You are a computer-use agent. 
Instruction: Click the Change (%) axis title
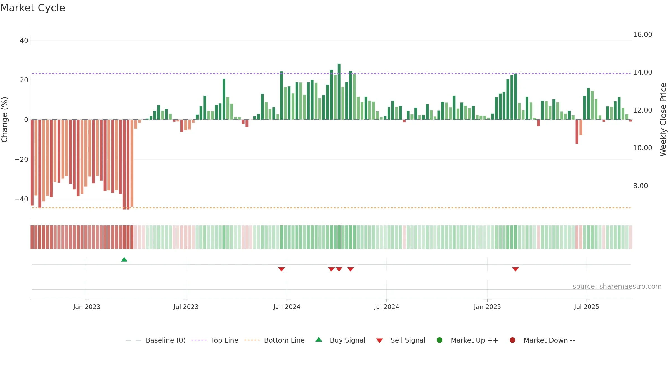pos(4,120)
